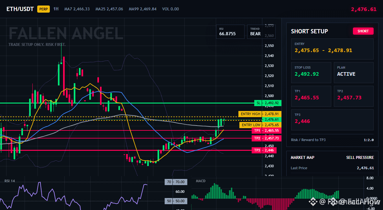Click the RSI 50.00 level marker
383x210 pixels.
pyautogui.click(x=176, y=201)
